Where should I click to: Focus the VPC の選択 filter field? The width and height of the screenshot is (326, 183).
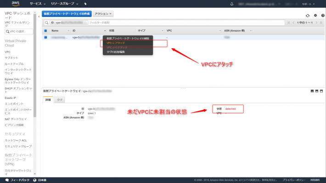(19, 31)
